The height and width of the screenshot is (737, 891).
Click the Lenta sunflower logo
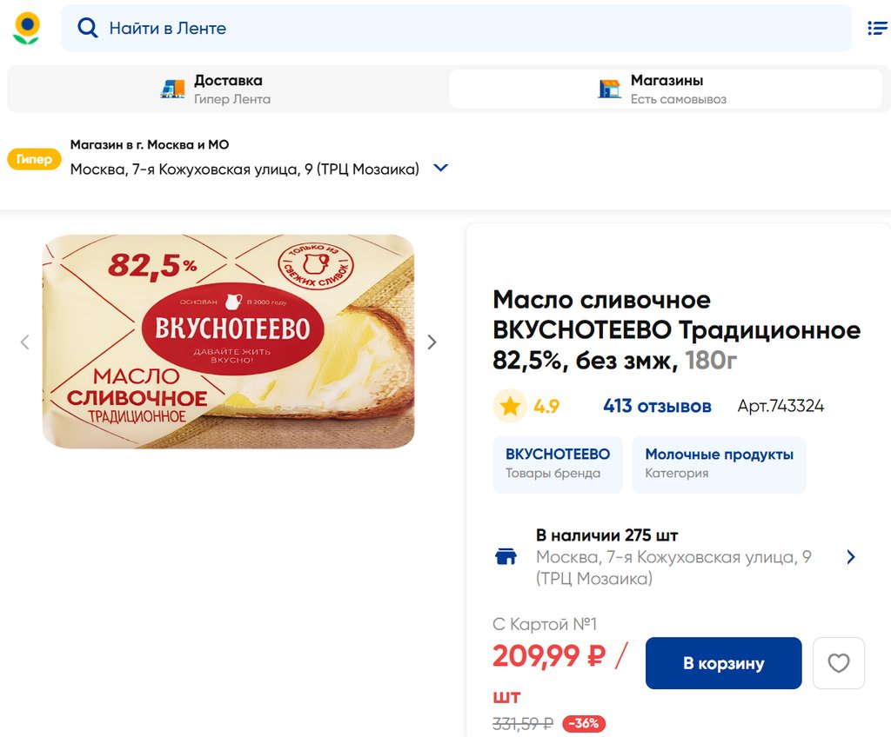click(x=27, y=29)
